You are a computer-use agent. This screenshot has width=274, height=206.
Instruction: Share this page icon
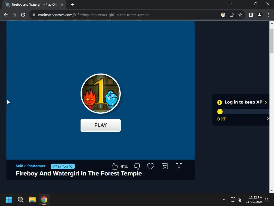(232, 15)
